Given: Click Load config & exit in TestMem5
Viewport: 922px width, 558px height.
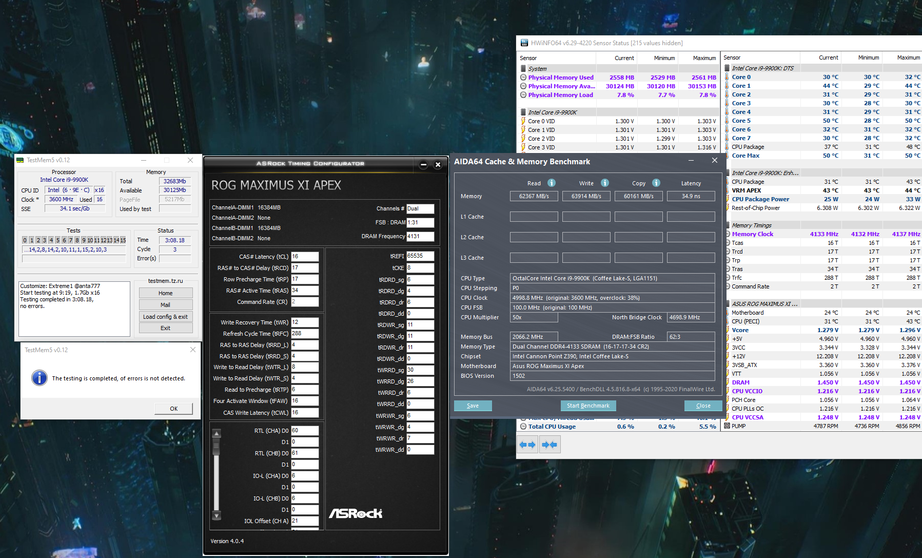Looking at the screenshot, I should click(165, 317).
